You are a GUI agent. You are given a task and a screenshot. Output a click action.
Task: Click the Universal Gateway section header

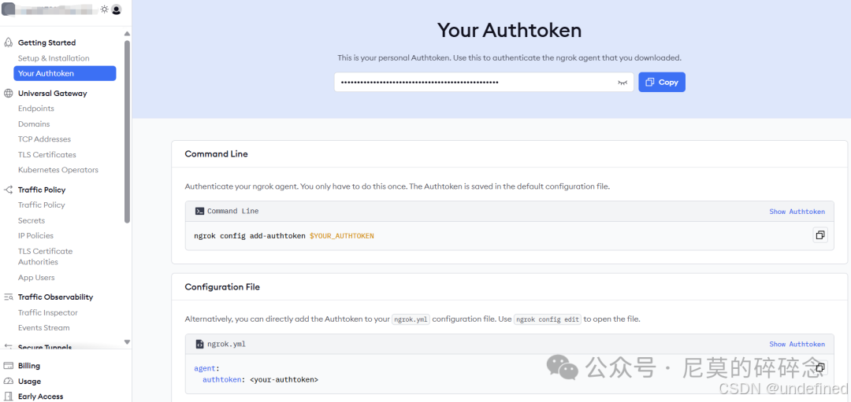coord(53,93)
